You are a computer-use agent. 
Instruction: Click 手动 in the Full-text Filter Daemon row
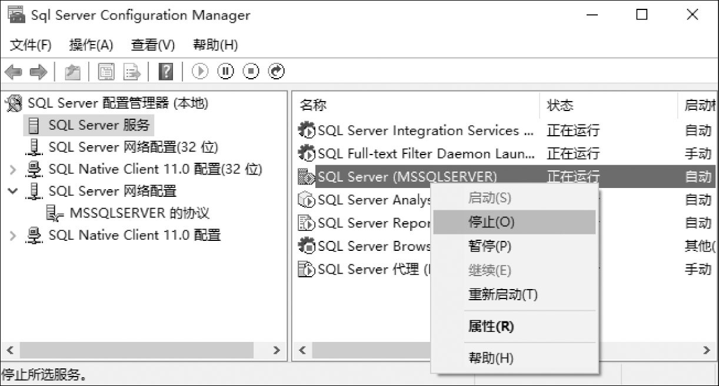coord(698,154)
